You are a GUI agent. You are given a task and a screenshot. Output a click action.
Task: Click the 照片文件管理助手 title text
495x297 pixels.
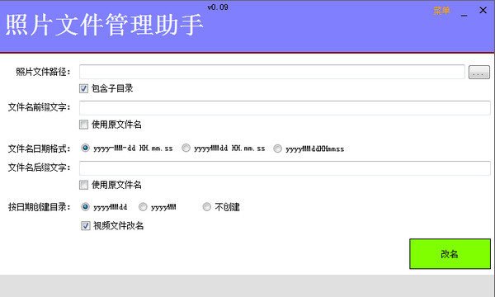(104, 25)
